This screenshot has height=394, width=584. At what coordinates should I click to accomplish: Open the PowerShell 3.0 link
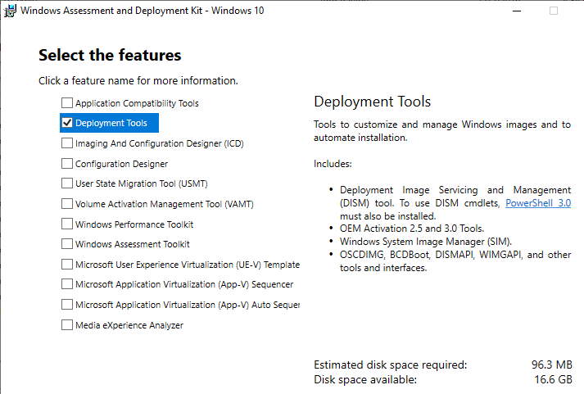[538, 203]
